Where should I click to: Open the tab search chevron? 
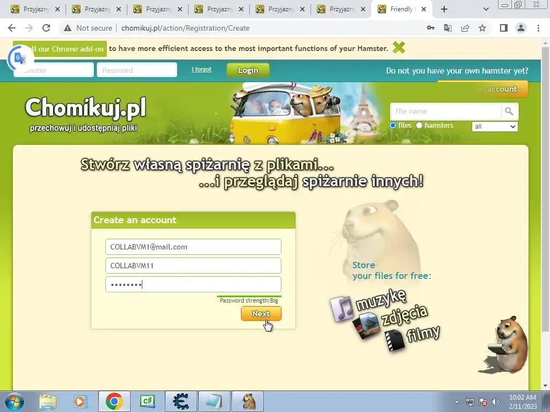click(x=486, y=9)
